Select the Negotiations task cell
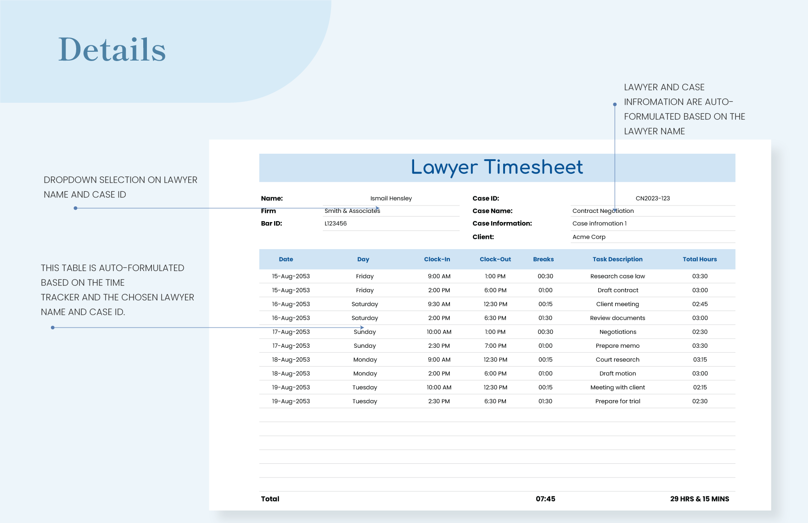The height and width of the screenshot is (523, 808). (617, 332)
